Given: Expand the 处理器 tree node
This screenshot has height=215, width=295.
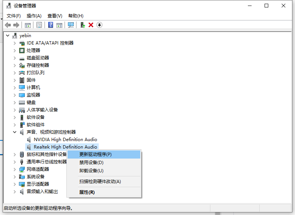Looking at the screenshot, I should 15,51.
